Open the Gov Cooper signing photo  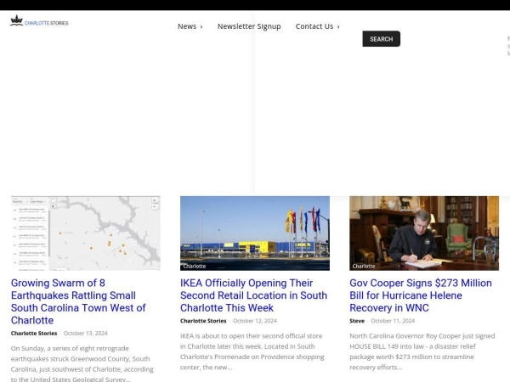pyautogui.click(x=424, y=233)
